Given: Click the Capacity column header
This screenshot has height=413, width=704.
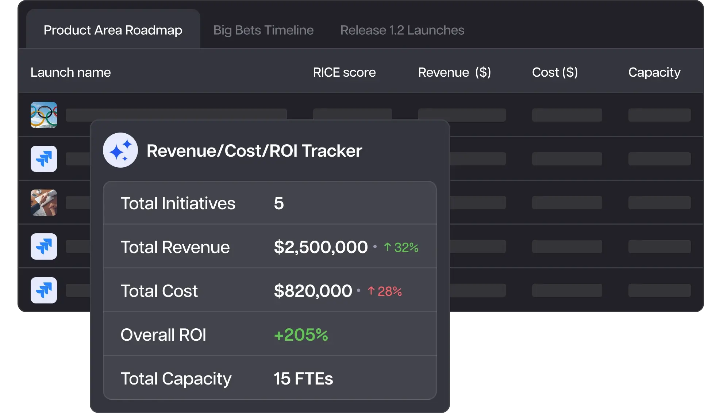Looking at the screenshot, I should [654, 72].
